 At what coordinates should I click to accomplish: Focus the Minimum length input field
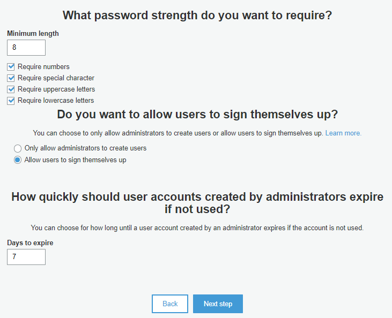[26, 48]
